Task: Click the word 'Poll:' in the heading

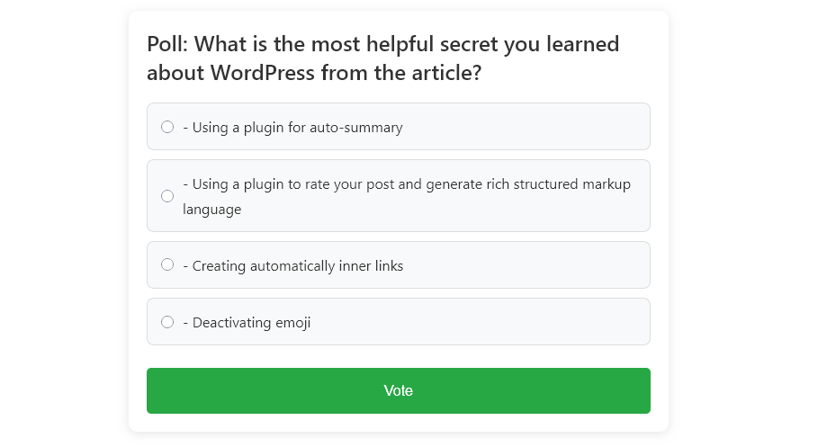Action: 167,44
